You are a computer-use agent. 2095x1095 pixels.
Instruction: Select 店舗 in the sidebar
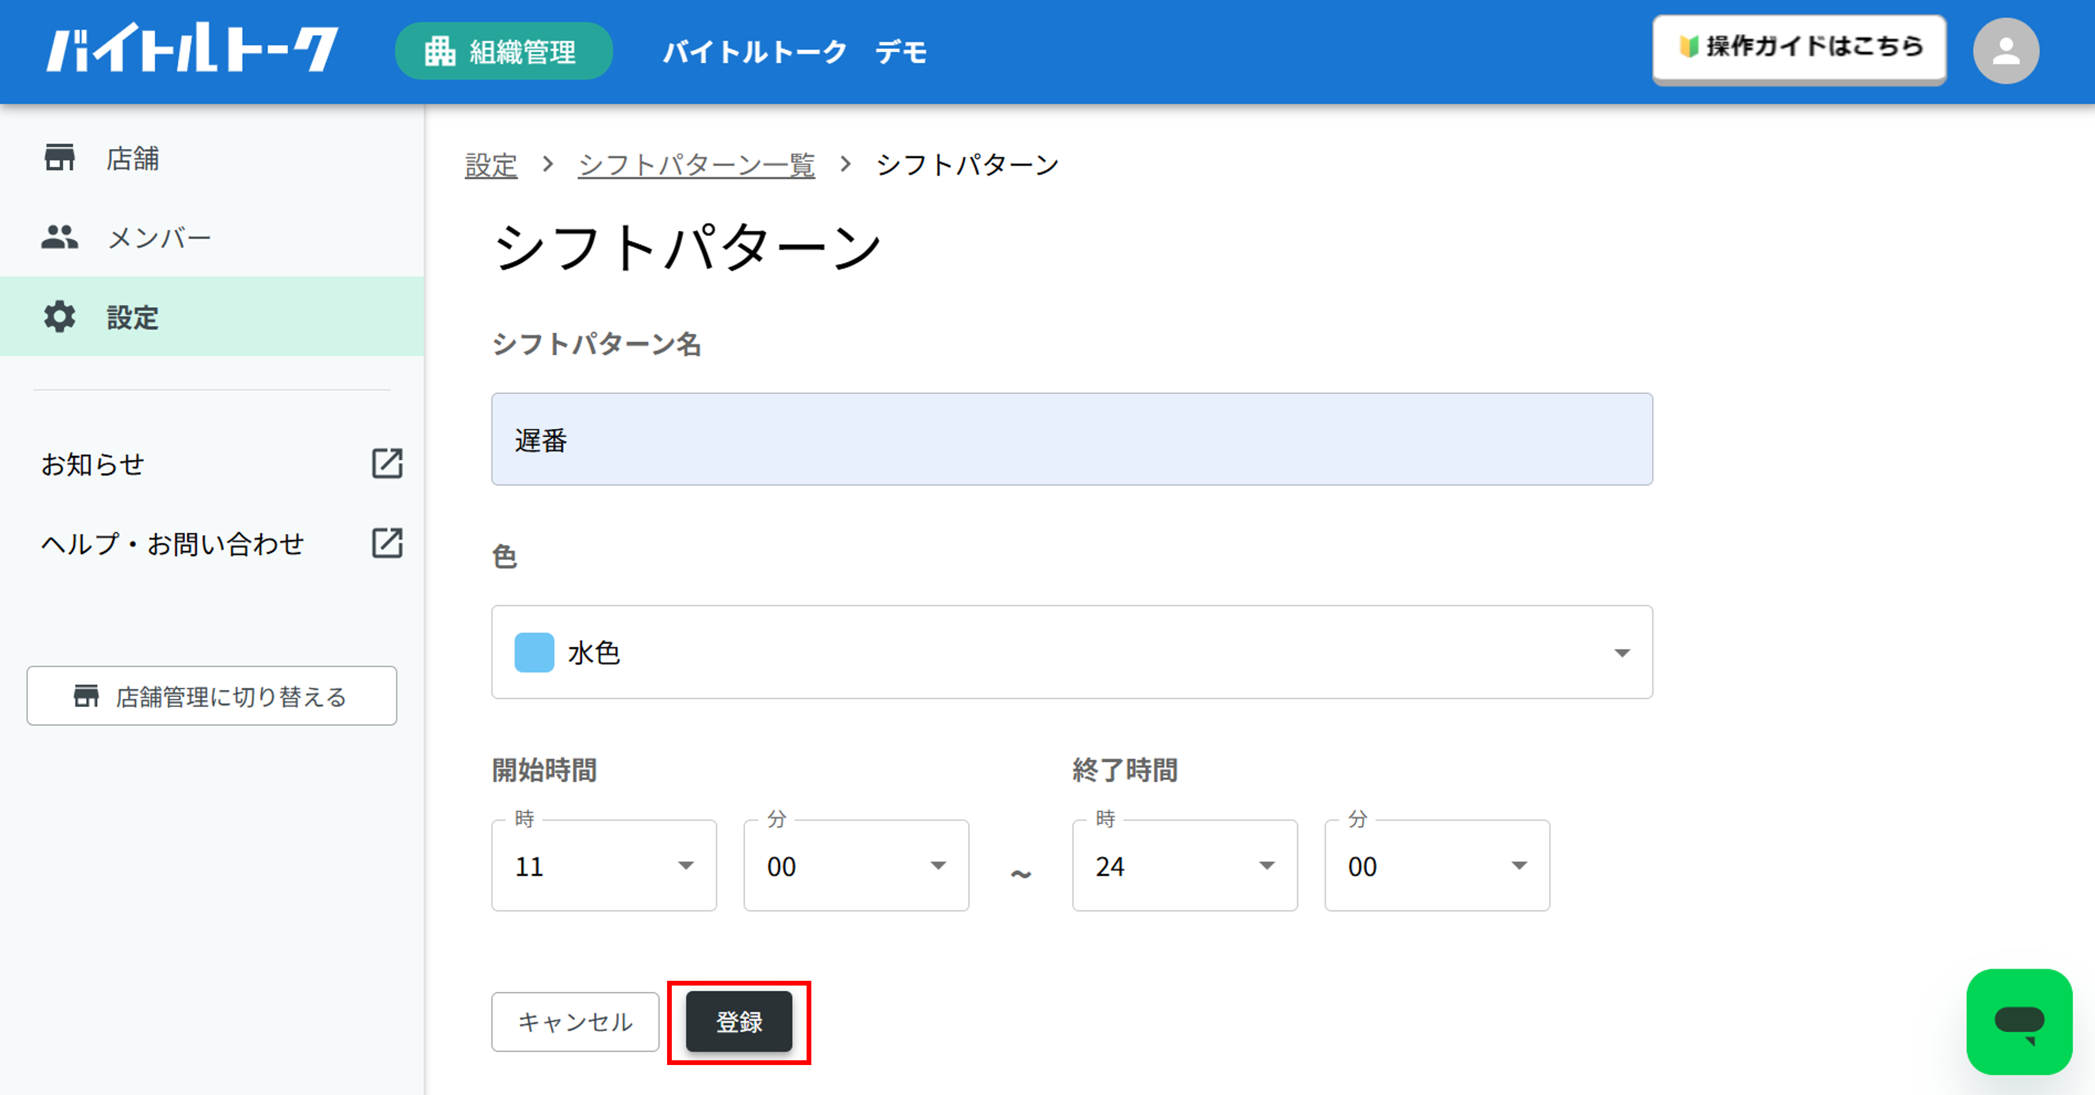tap(211, 158)
